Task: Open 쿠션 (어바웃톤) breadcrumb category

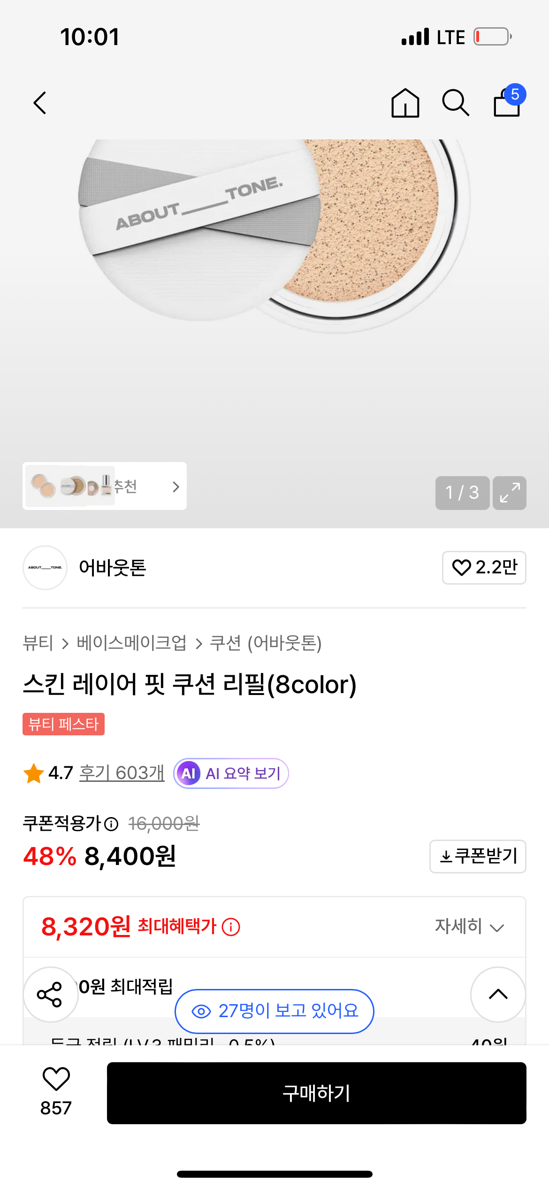Action: pos(266,643)
